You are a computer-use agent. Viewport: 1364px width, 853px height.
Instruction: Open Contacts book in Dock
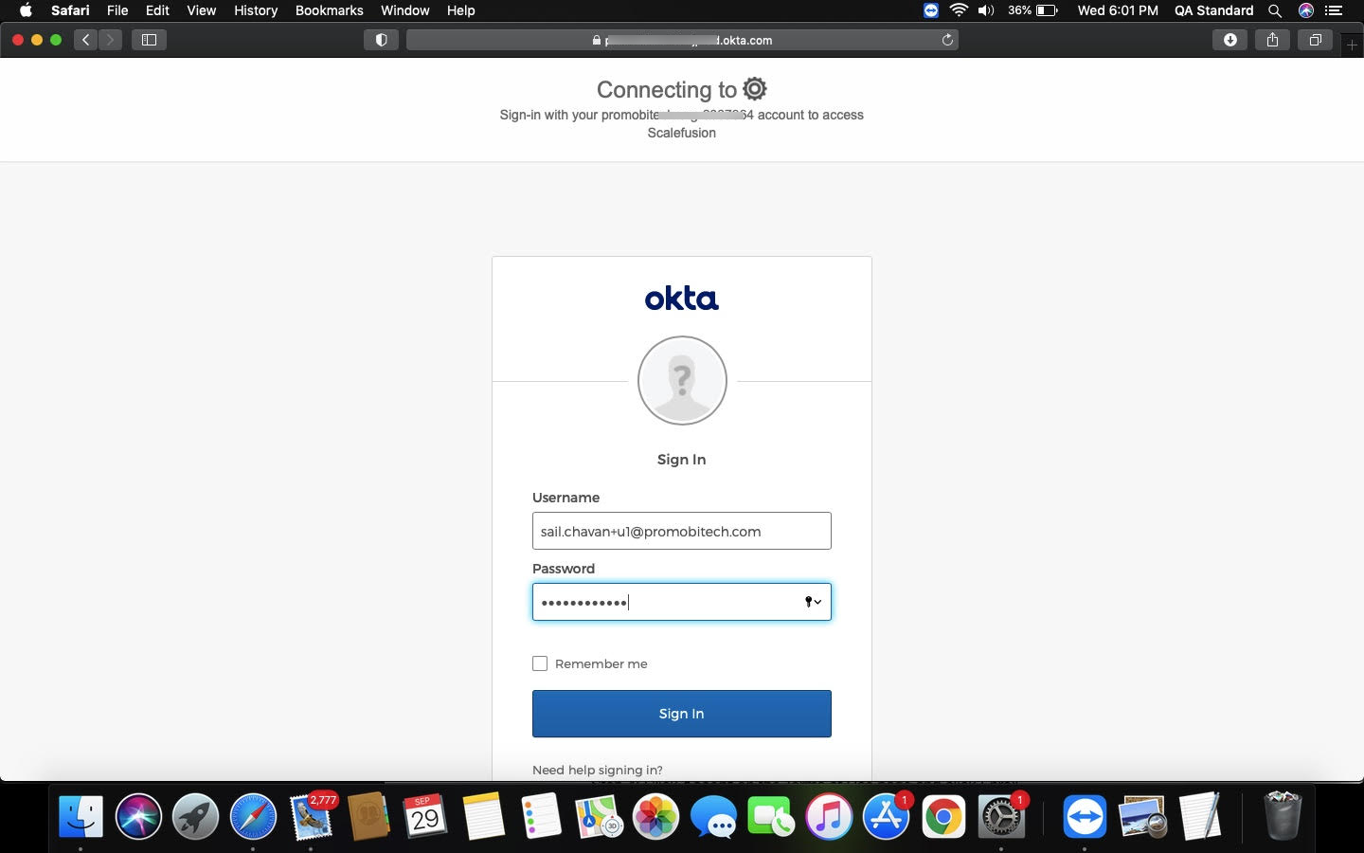(x=368, y=816)
